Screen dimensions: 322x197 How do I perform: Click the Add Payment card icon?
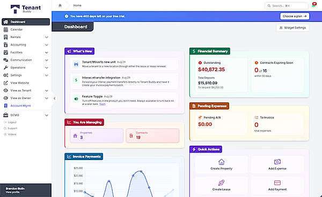click(277, 183)
